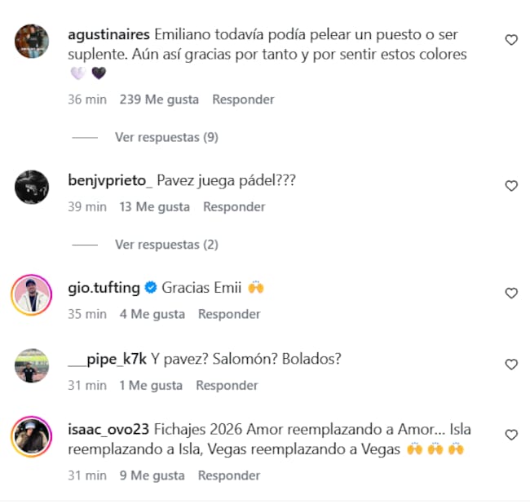Open the 239 Me gusta likes list

tap(159, 99)
